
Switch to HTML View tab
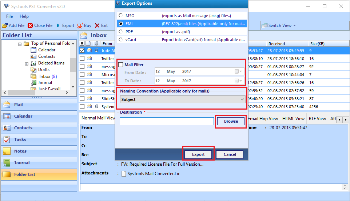(x=293, y=119)
